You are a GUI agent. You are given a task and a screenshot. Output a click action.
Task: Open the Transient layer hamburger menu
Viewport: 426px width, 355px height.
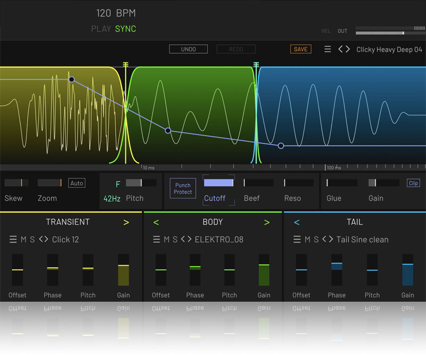pyautogui.click(x=13, y=240)
